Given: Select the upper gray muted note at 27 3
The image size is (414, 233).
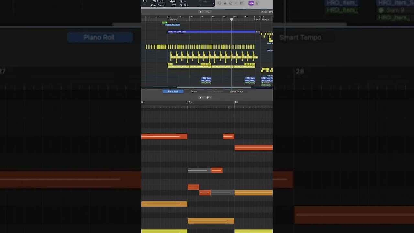Looking at the screenshot, I should pos(199,170).
